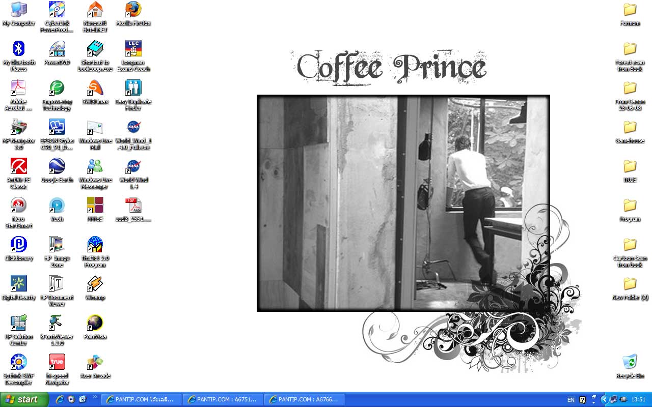Open the language bar options arrow
Screen dimensions: 652x407
[x=594, y=402]
